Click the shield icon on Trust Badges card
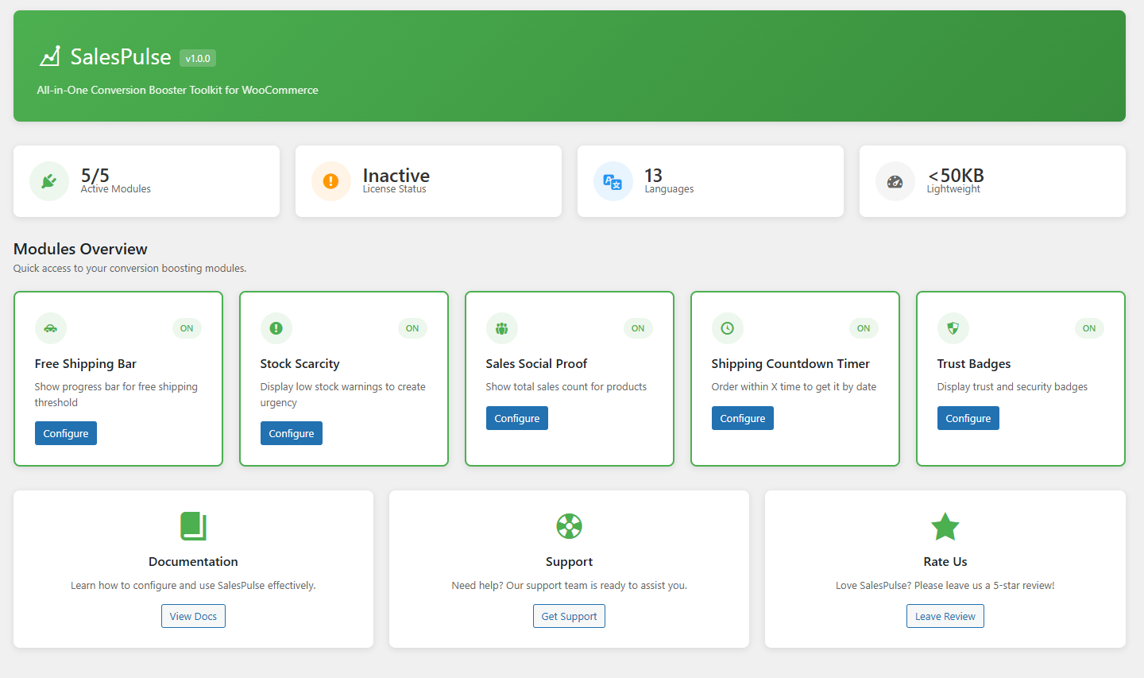The width and height of the screenshot is (1144, 678). pos(953,328)
